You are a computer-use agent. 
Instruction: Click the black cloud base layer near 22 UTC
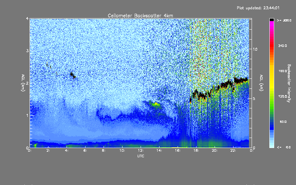tap(241, 81)
